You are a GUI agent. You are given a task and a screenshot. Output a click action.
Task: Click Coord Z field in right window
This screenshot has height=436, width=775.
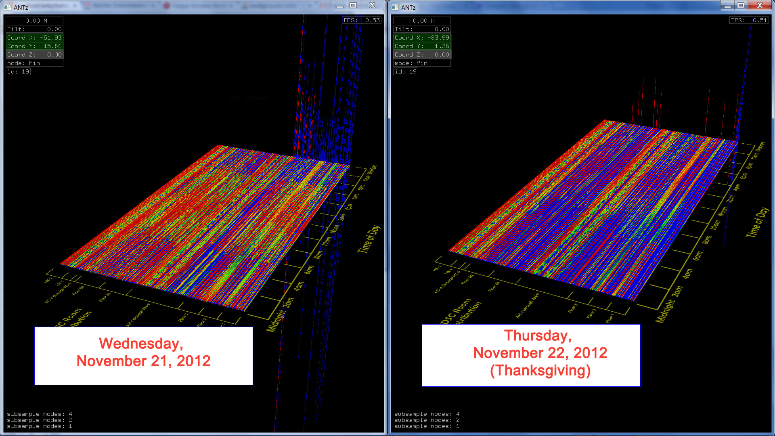click(422, 55)
